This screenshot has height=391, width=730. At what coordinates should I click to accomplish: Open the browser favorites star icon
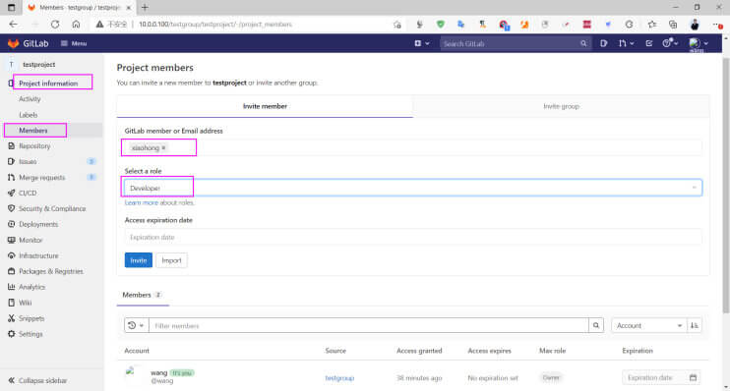point(651,25)
